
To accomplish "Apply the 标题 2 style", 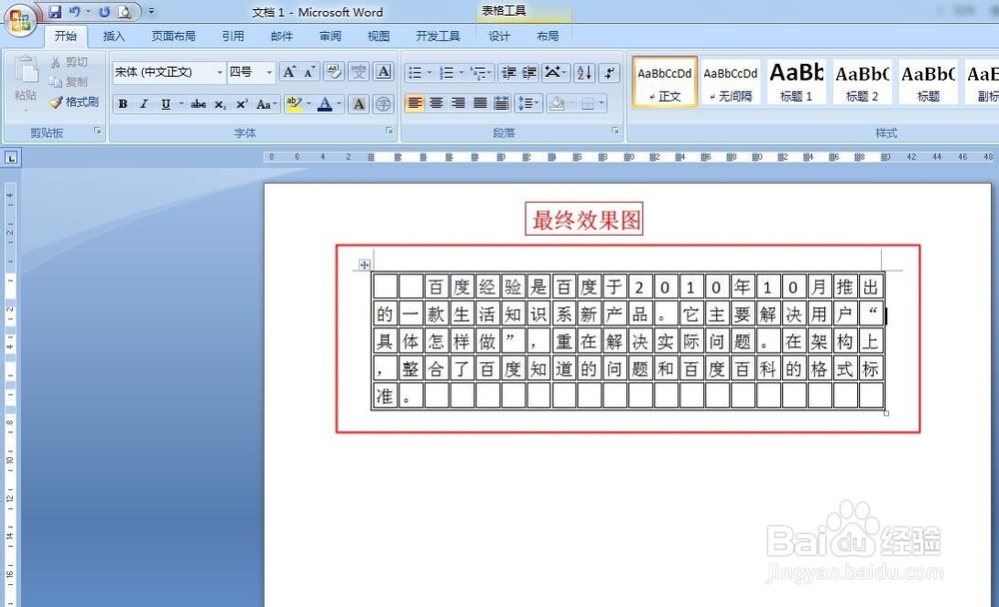I will tap(862, 82).
